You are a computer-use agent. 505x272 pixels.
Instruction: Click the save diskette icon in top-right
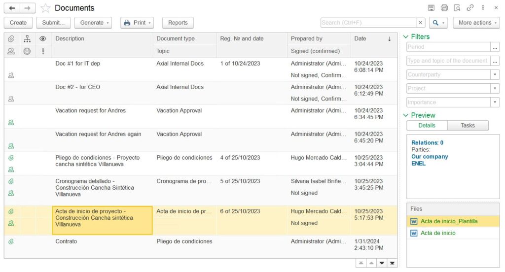tap(431, 8)
